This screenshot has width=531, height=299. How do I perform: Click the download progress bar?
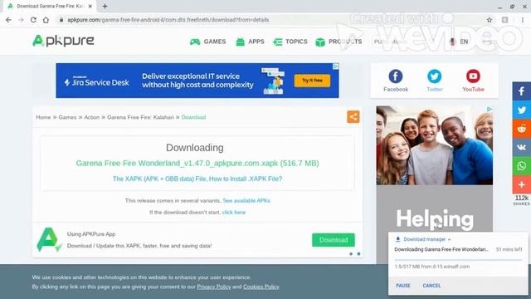[458, 260]
